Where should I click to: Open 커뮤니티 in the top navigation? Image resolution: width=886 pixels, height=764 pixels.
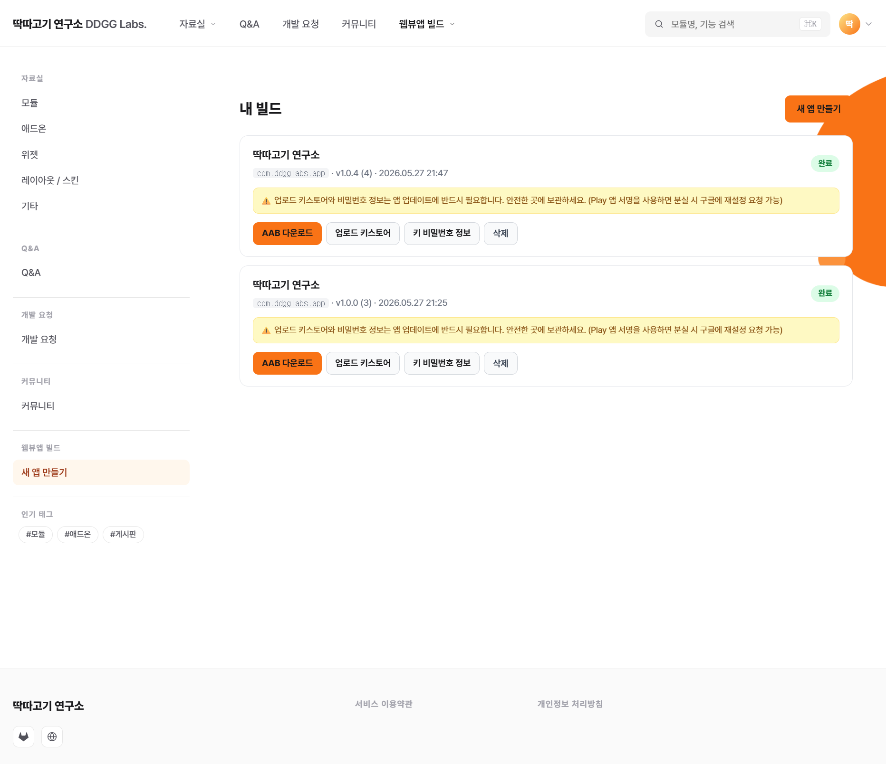tap(359, 24)
